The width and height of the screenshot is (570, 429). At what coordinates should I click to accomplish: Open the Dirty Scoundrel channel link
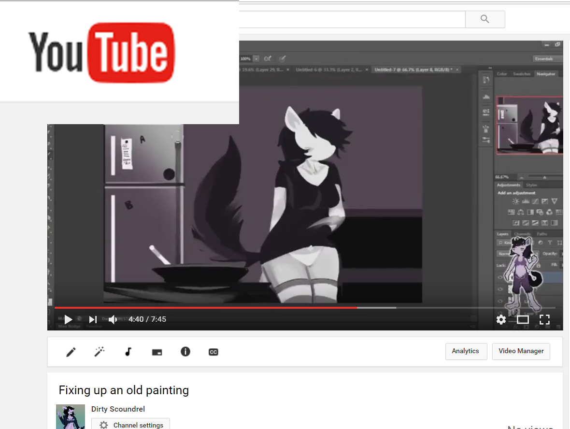pos(118,409)
